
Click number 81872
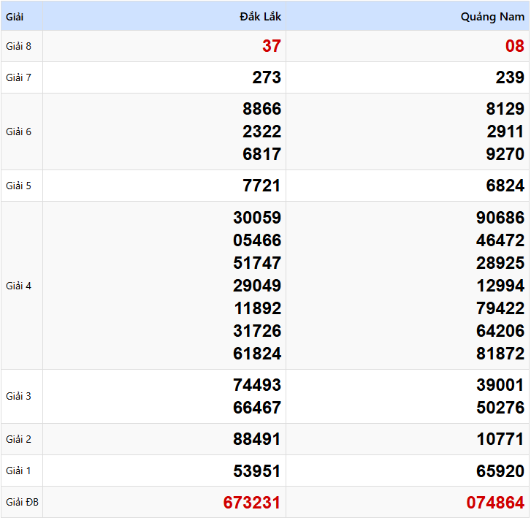500,354
